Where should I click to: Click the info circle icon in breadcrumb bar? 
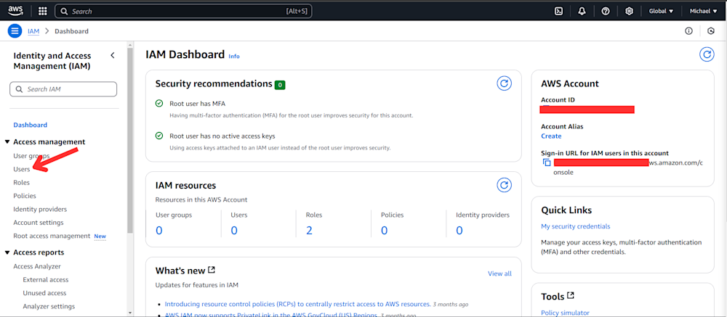[x=689, y=31]
